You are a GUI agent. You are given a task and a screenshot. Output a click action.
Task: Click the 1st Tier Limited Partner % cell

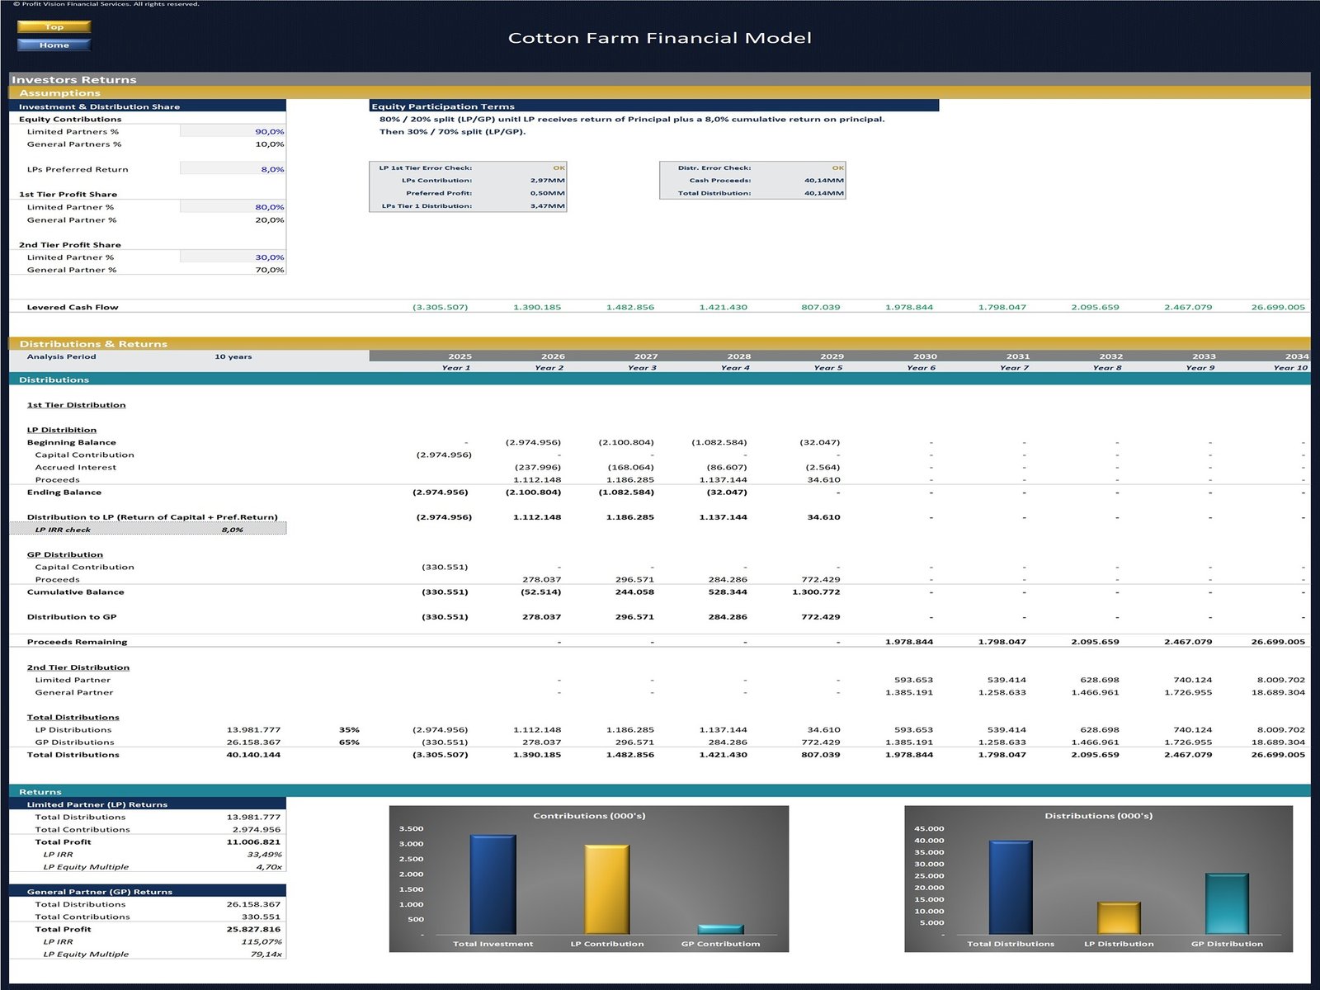pyautogui.click(x=233, y=207)
